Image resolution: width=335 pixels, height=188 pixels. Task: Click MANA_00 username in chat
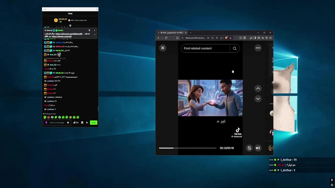60,46
